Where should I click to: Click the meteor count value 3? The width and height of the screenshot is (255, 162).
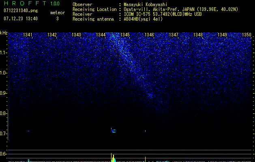[58, 19]
